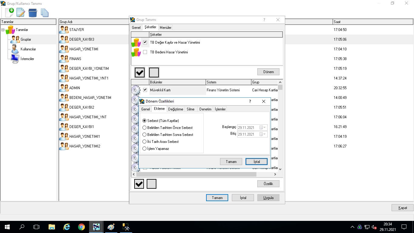The height and width of the screenshot is (233, 414).
Task: Switch to the Değiştirme tab
Action: tap(175, 109)
